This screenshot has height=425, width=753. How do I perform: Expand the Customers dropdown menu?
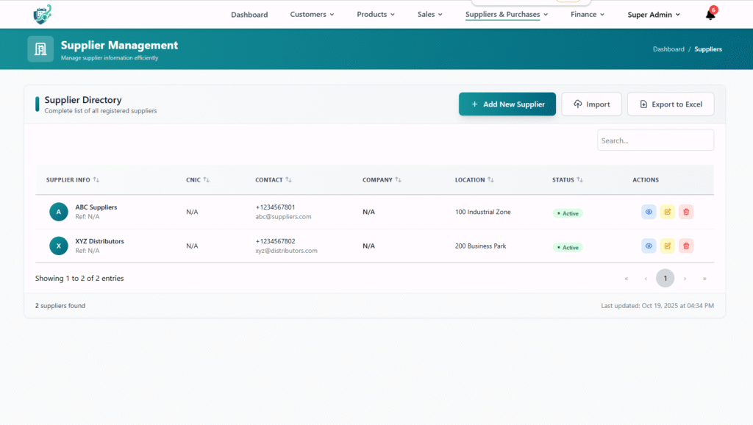coord(312,14)
